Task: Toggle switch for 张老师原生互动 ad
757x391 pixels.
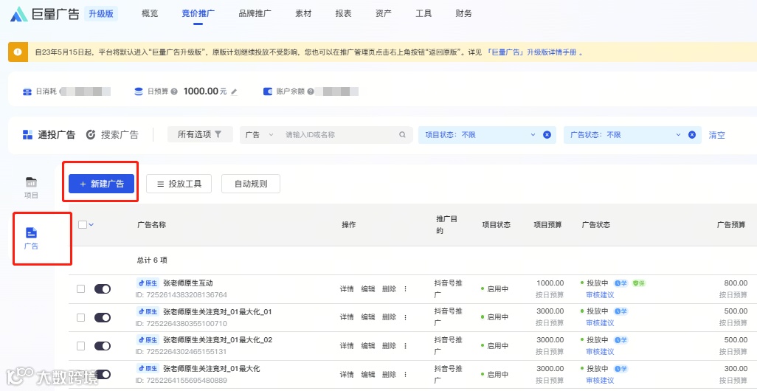Action: pyautogui.click(x=103, y=288)
